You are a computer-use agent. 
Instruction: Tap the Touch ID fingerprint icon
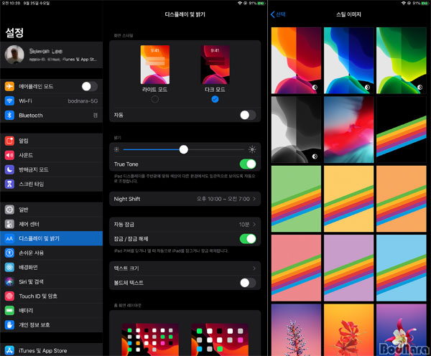pyautogui.click(x=9, y=296)
